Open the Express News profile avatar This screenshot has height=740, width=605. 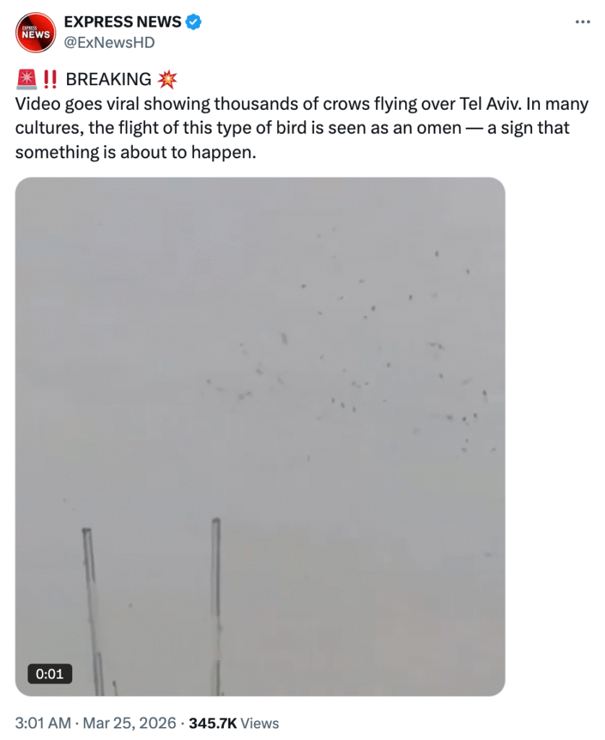tap(35, 33)
